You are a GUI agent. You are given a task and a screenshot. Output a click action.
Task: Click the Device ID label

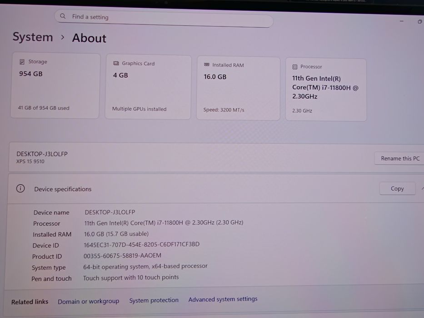pyautogui.click(x=45, y=245)
